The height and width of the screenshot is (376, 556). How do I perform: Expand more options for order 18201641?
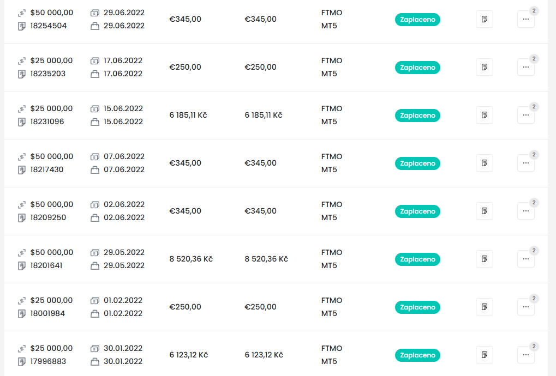(526, 259)
